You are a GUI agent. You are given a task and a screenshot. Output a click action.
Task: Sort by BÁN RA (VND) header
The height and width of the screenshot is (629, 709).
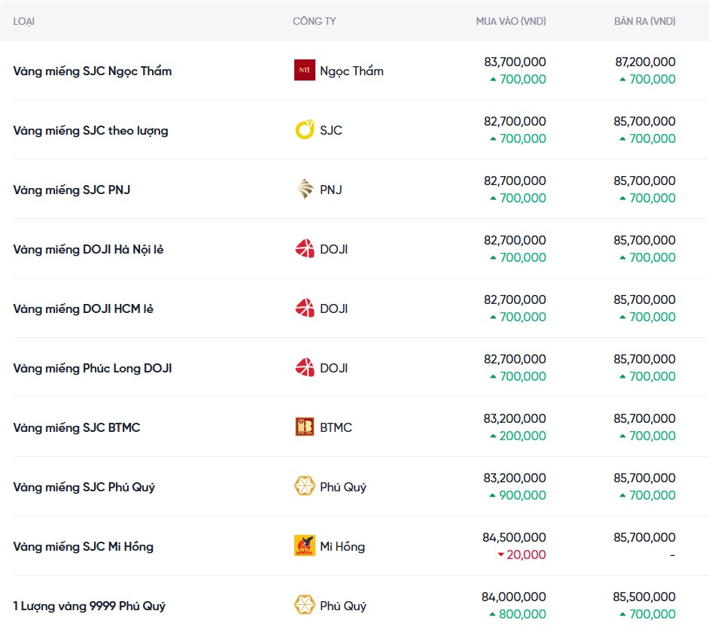pyautogui.click(x=644, y=21)
